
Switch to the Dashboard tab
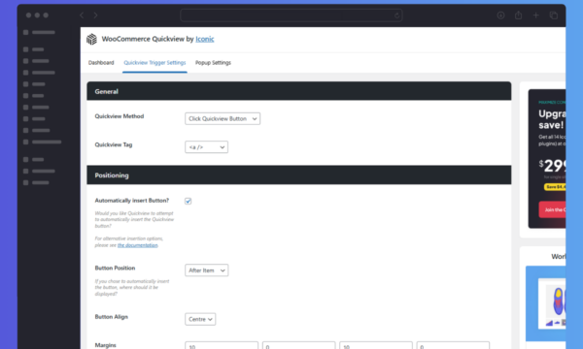pyautogui.click(x=101, y=63)
